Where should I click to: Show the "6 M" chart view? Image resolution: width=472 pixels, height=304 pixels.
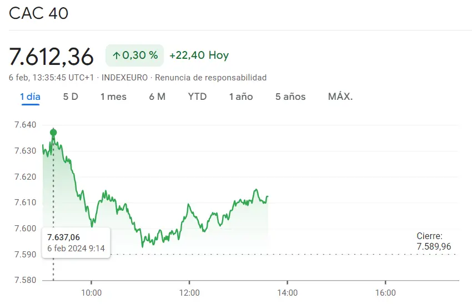click(x=157, y=97)
